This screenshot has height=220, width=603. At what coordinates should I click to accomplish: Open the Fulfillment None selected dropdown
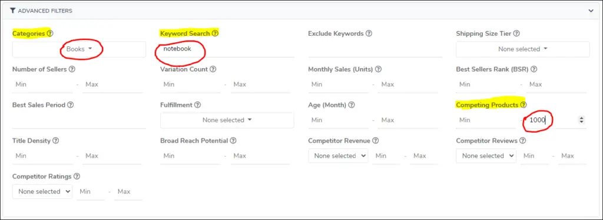227,120
